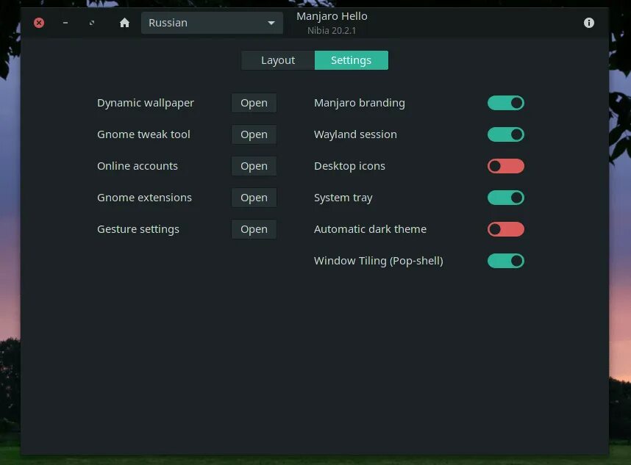The width and height of the screenshot is (631, 465).
Task: Click the Gesture settings label
Action: 138,229
